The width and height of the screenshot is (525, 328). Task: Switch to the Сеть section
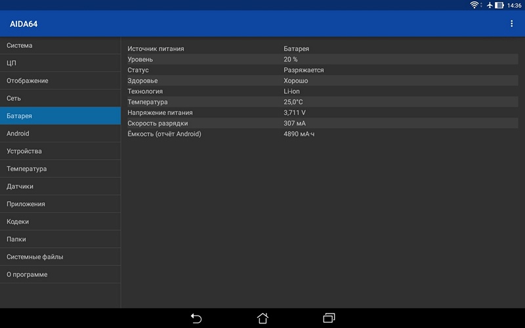tap(60, 98)
